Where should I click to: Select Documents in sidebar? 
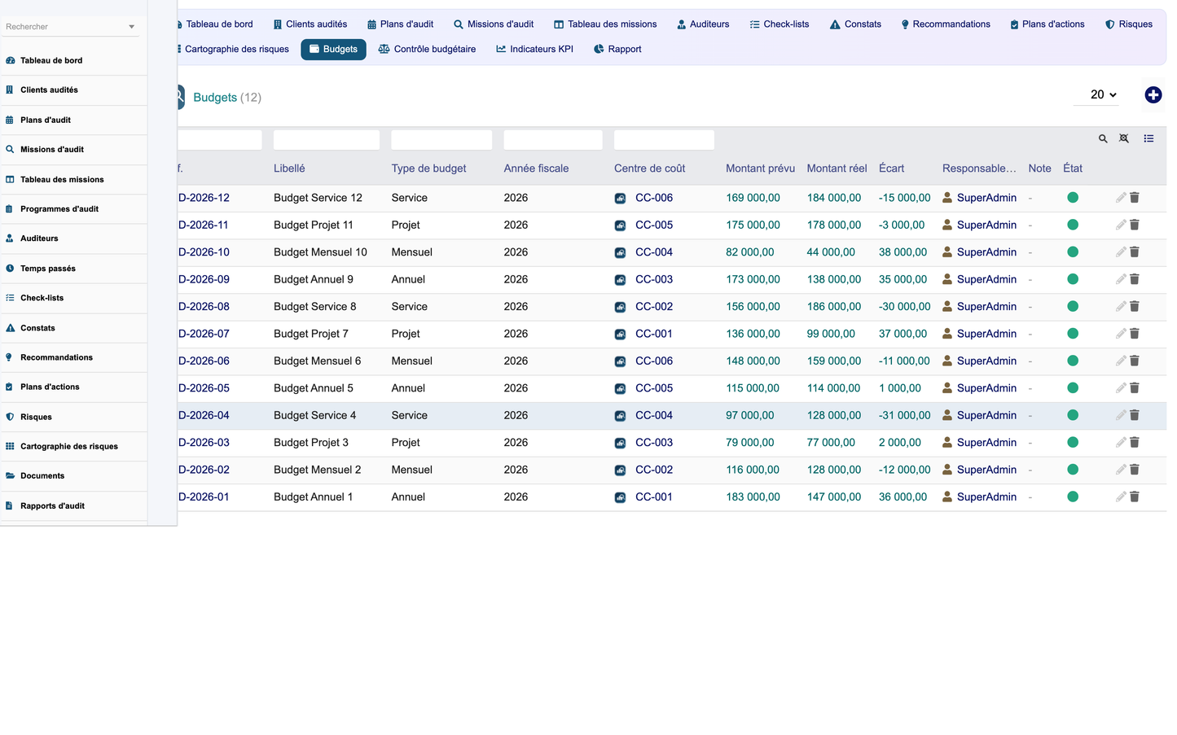pos(73,476)
